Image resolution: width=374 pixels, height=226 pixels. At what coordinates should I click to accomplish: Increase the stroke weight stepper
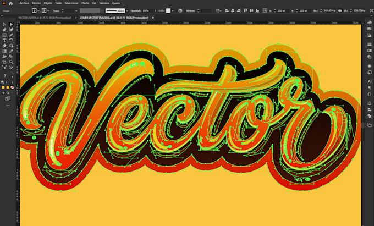[63, 10]
